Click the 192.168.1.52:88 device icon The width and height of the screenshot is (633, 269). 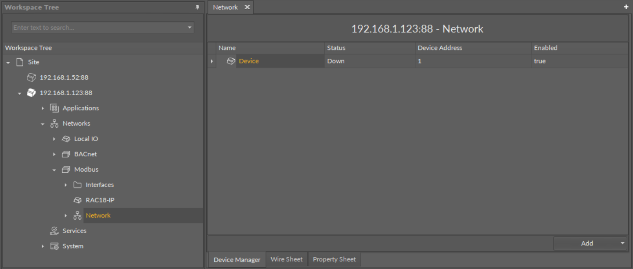pos(31,78)
